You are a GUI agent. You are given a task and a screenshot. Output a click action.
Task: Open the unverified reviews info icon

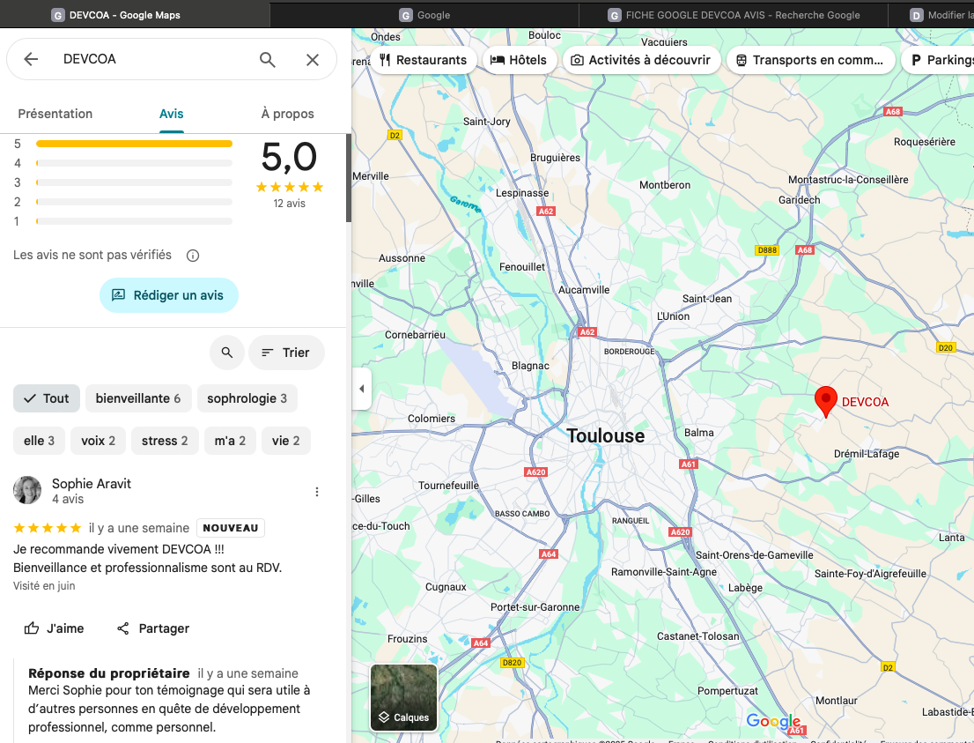193,256
